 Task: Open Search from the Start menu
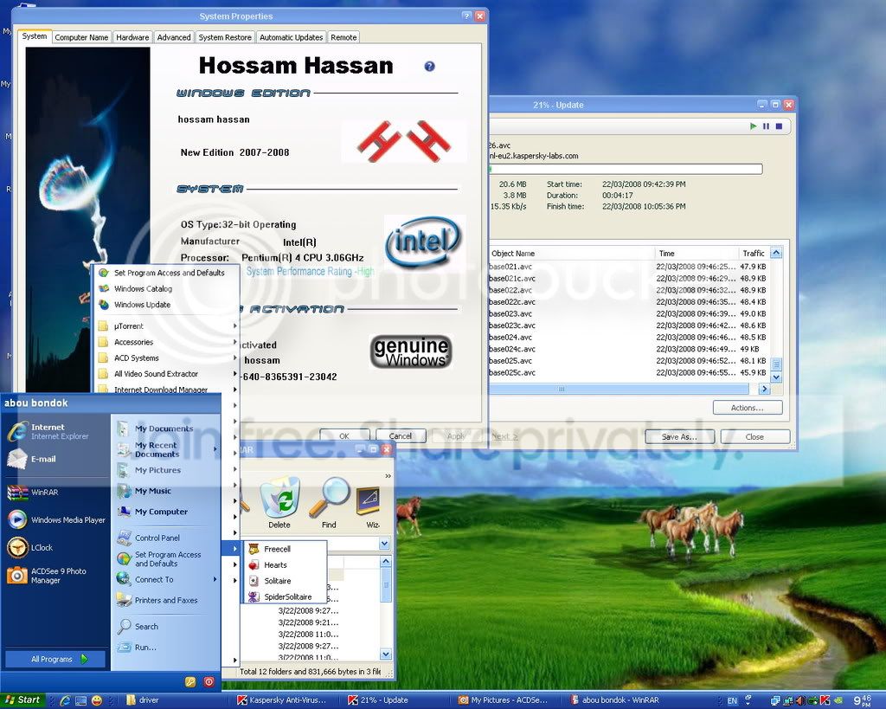[x=146, y=627]
